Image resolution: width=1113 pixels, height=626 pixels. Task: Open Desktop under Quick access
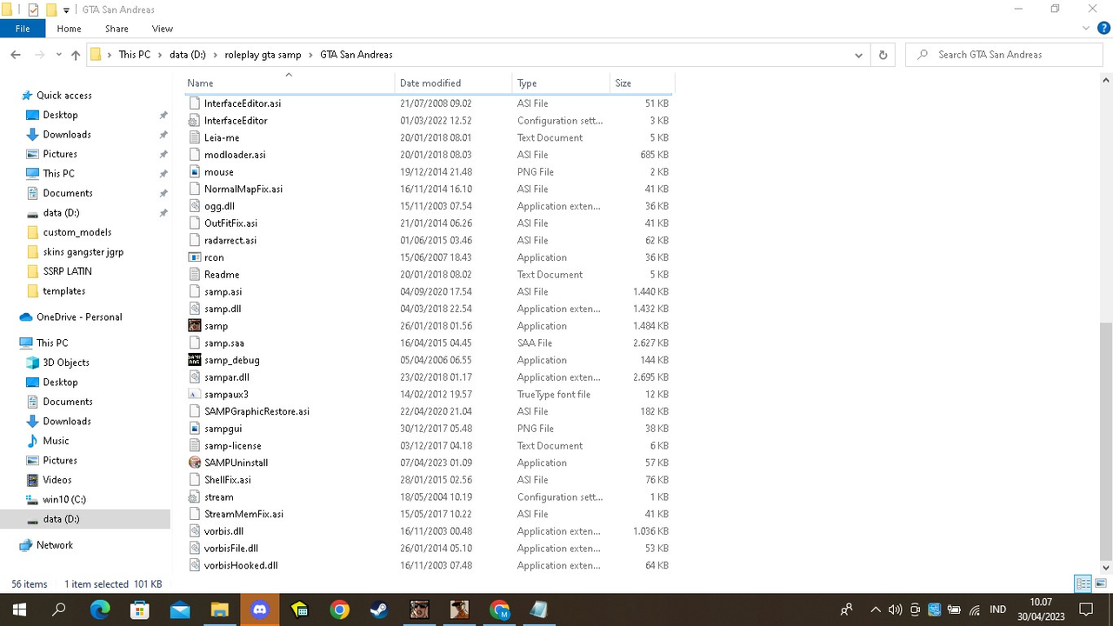60,115
